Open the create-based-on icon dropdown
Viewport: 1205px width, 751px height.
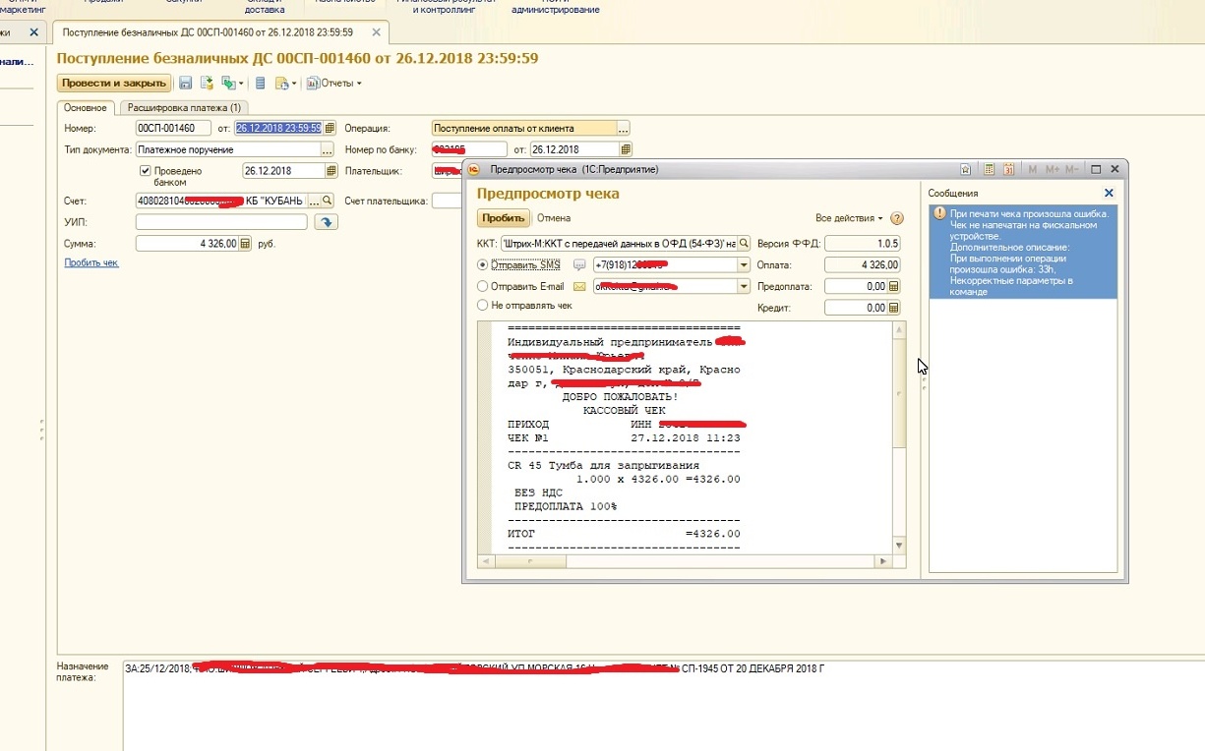click(232, 84)
